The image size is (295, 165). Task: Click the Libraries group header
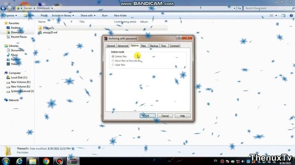click(13, 46)
